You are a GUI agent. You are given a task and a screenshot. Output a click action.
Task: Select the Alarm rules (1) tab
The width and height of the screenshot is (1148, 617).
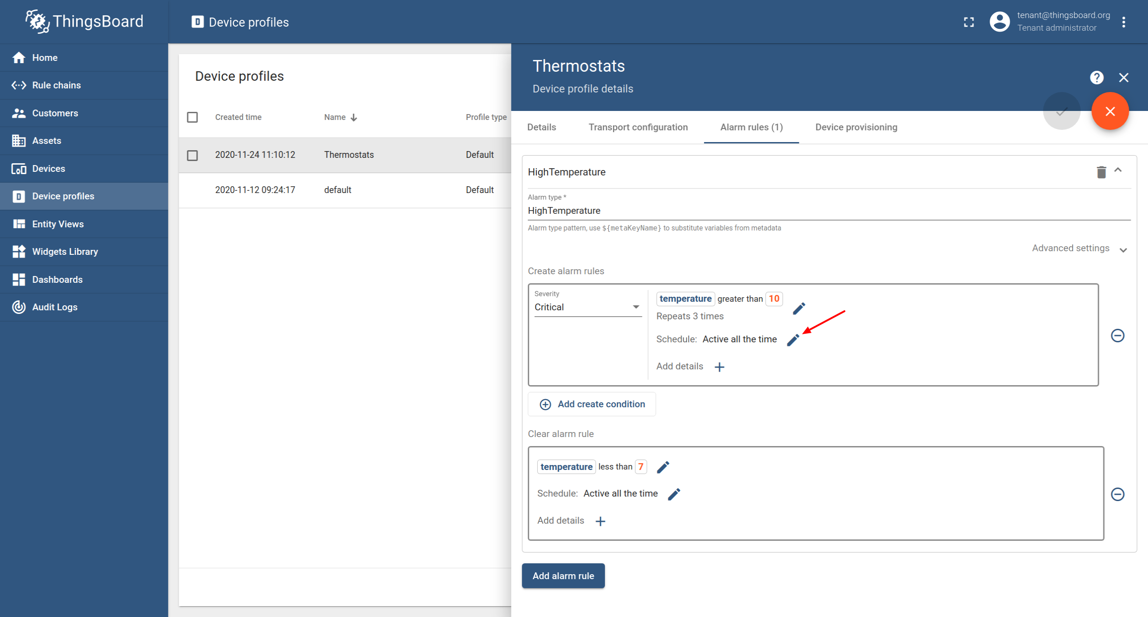(x=751, y=128)
